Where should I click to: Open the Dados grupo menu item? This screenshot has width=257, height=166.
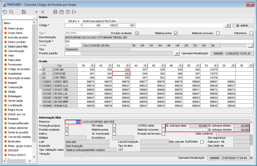(x=16, y=28)
